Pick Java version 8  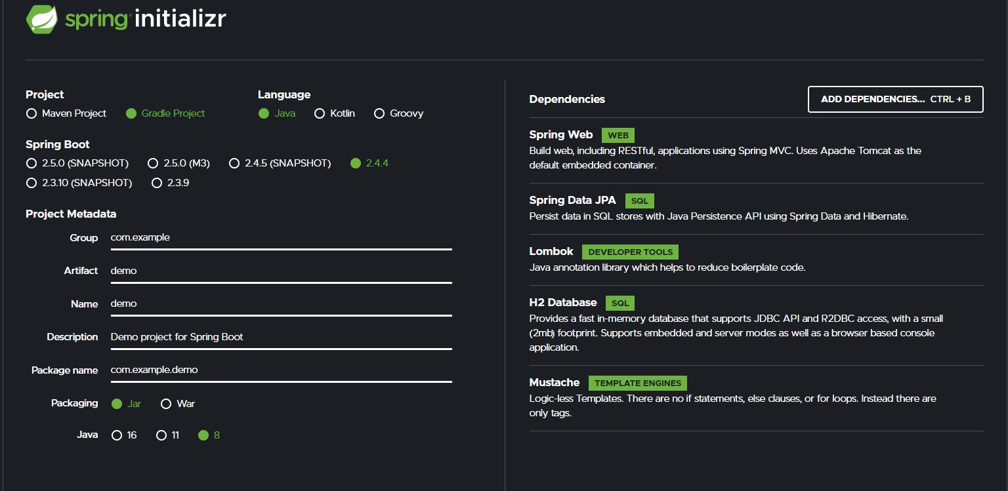point(203,435)
